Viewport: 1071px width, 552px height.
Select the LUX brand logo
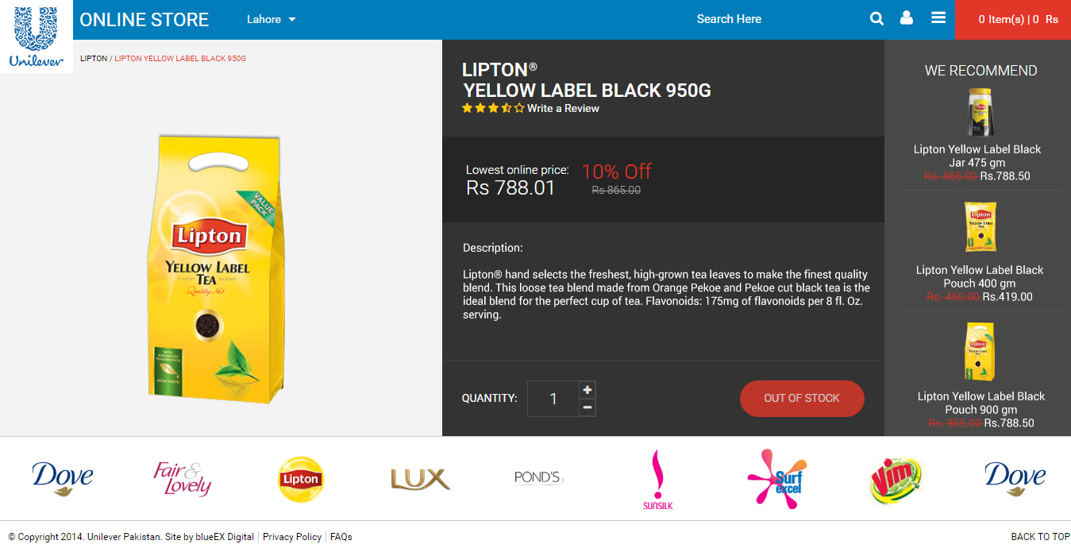(420, 479)
